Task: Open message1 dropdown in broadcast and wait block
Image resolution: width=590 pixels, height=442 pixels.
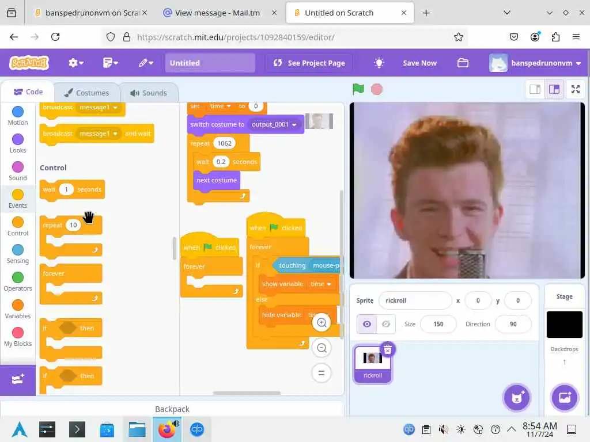Action: click(x=99, y=134)
